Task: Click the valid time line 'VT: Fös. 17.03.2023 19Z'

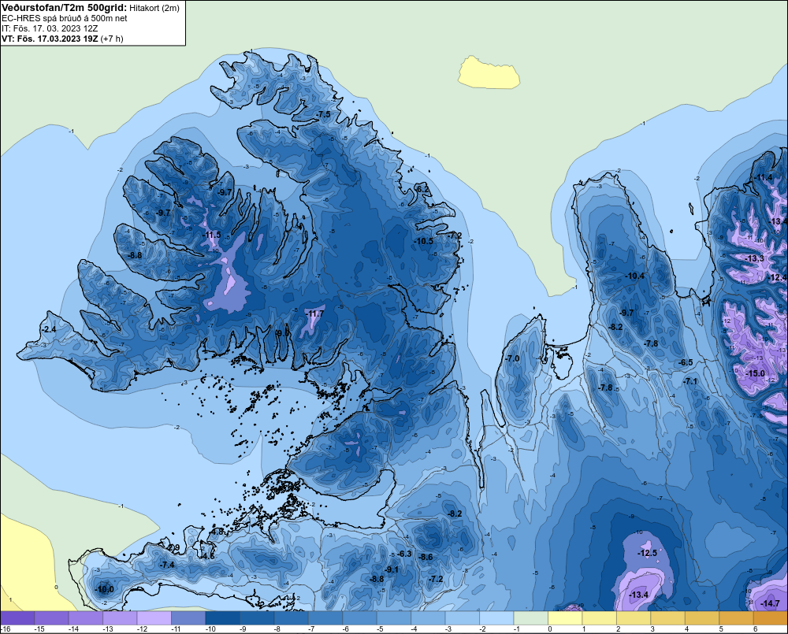Action: (50, 38)
